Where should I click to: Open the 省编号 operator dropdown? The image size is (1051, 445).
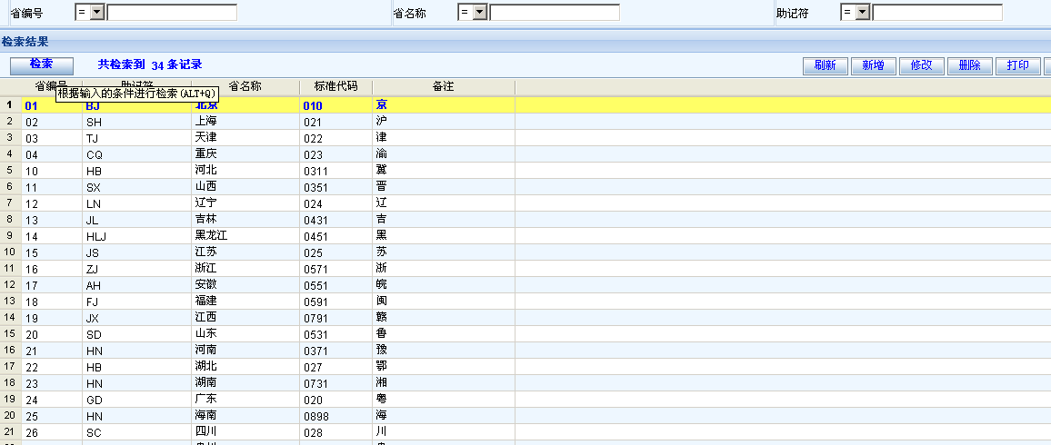coord(97,13)
